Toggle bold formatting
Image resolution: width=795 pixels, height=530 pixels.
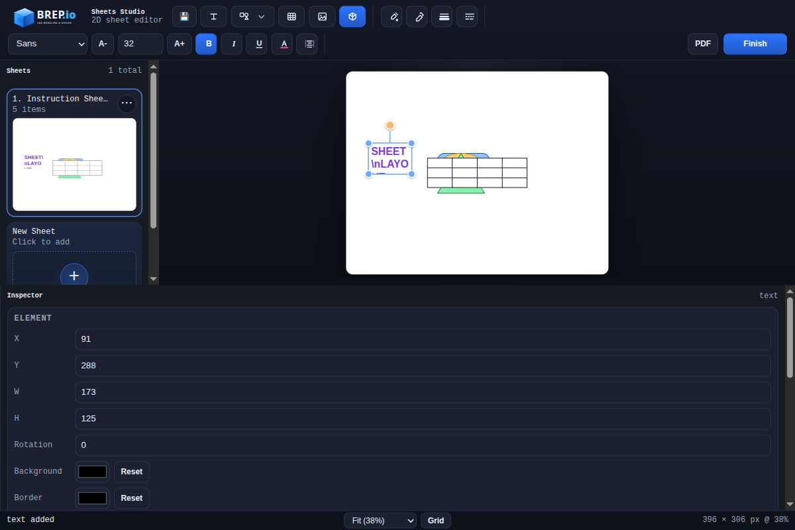(x=206, y=44)
